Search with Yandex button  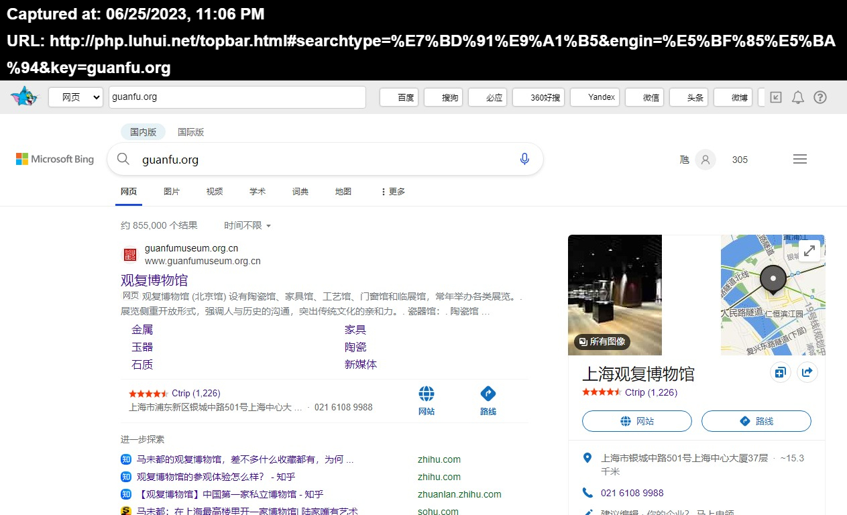point(595,97)
